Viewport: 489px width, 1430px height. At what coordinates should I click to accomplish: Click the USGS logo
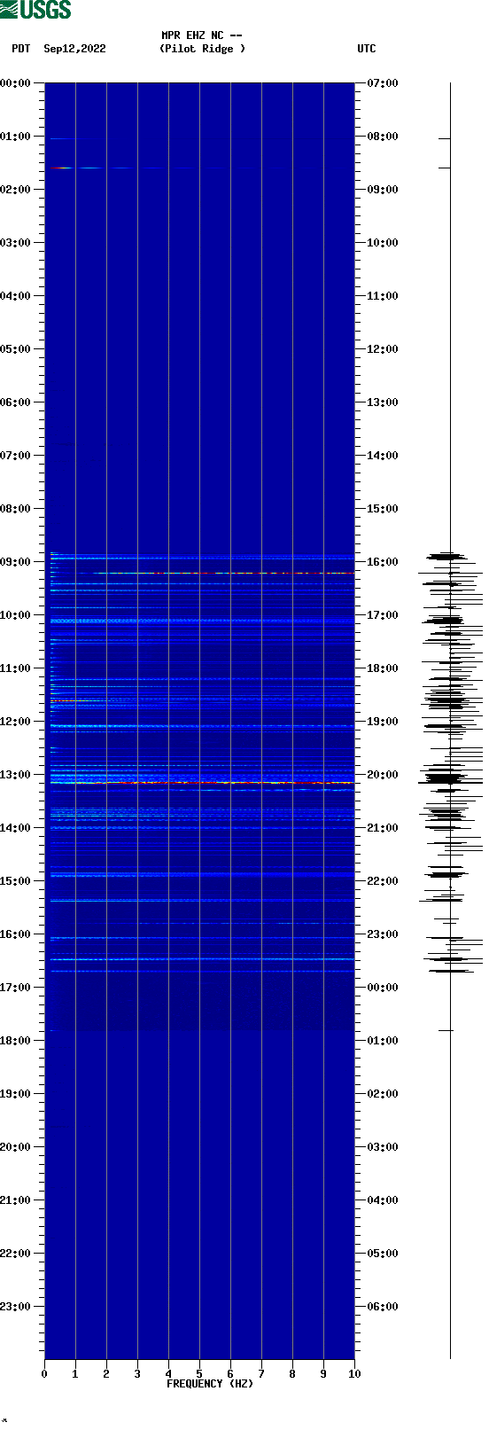click(35, 10)
